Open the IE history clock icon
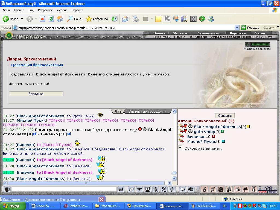 pos(115,19)
